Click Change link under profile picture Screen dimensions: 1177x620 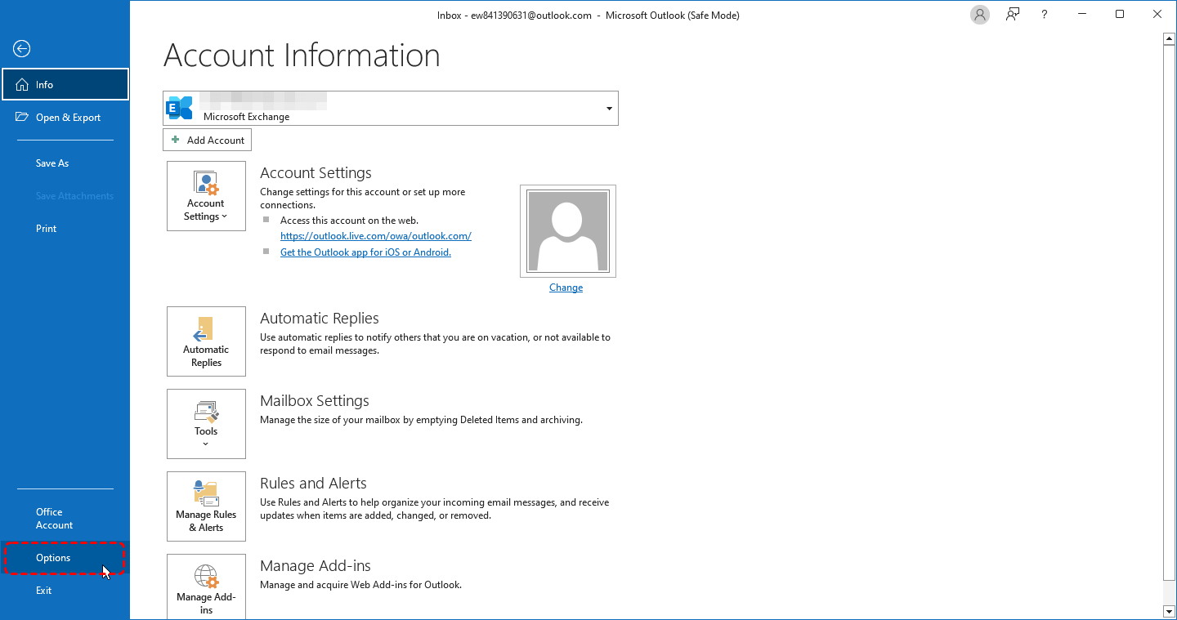tap(566, 288)
